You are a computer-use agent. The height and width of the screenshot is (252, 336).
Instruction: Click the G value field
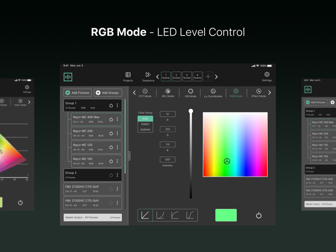168,129
